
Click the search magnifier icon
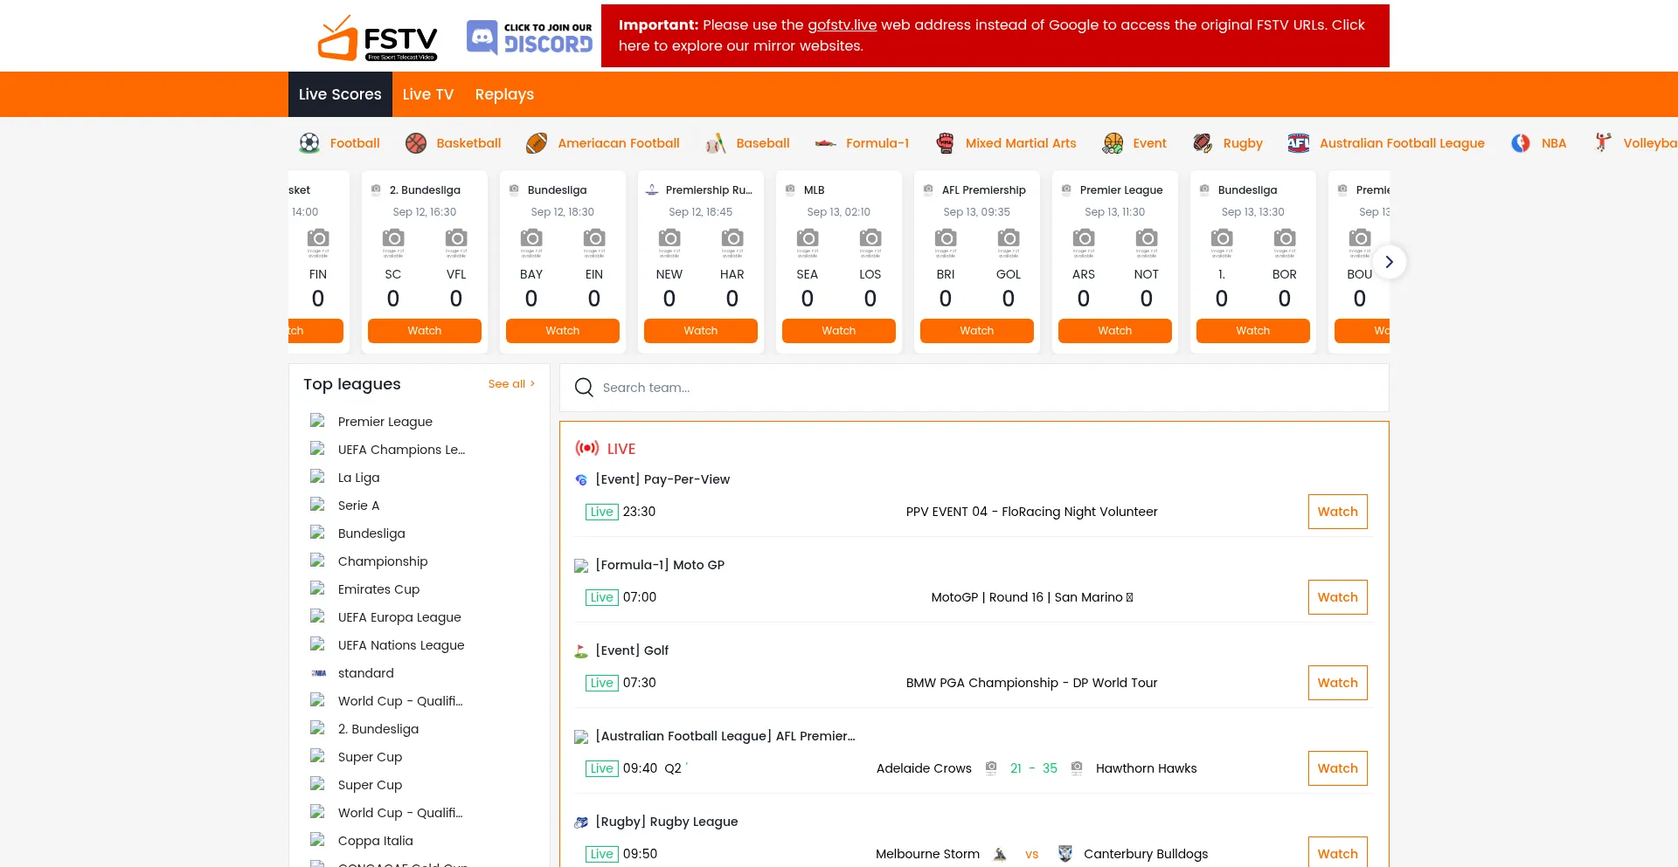[584, 387]
